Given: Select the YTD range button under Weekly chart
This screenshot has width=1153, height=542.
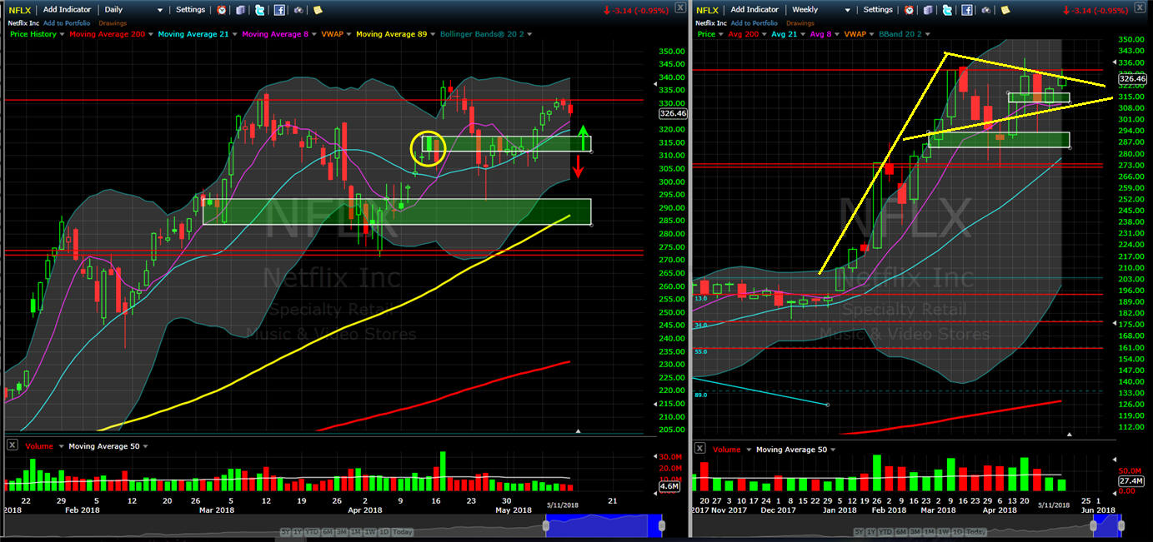Looking at the screenshot, I should (885, 532).
